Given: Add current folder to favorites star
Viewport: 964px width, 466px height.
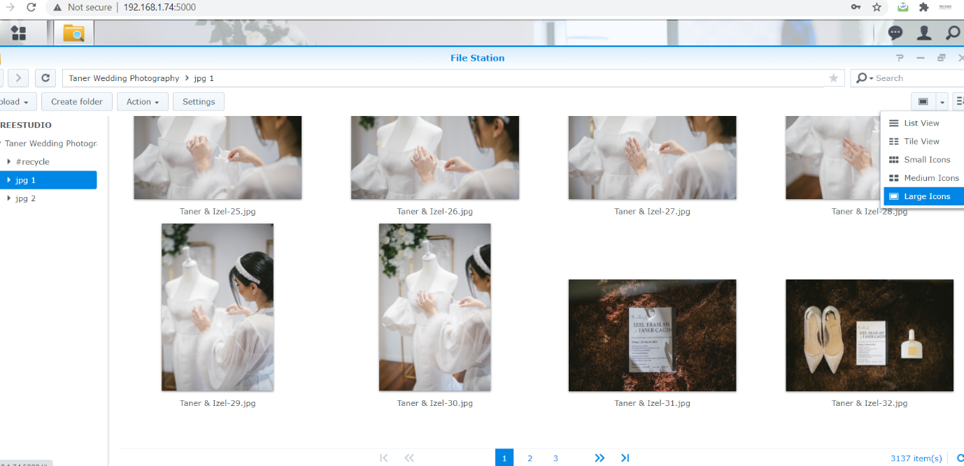Looking at the screenshot, I should pos(833,78).
